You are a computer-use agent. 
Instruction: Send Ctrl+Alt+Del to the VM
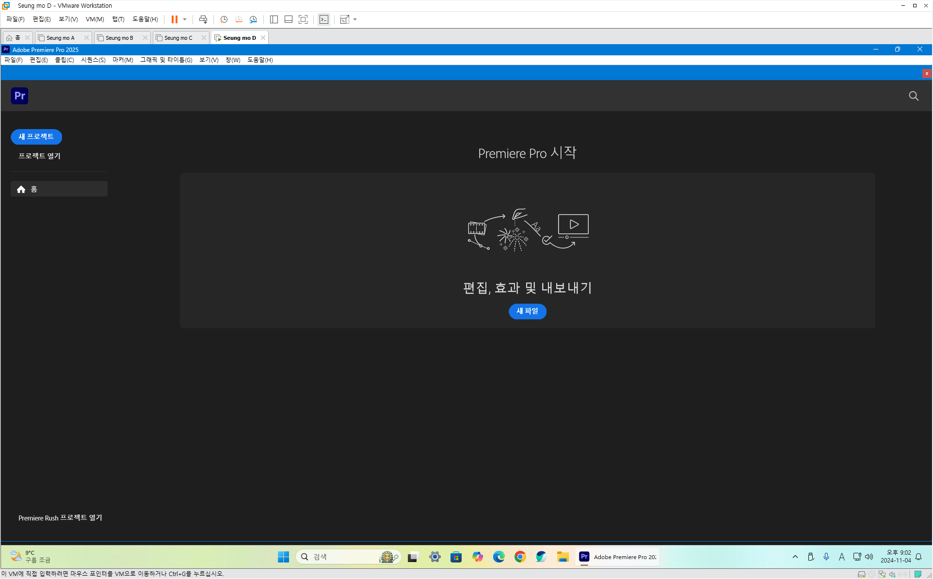[x=203, y=19]
